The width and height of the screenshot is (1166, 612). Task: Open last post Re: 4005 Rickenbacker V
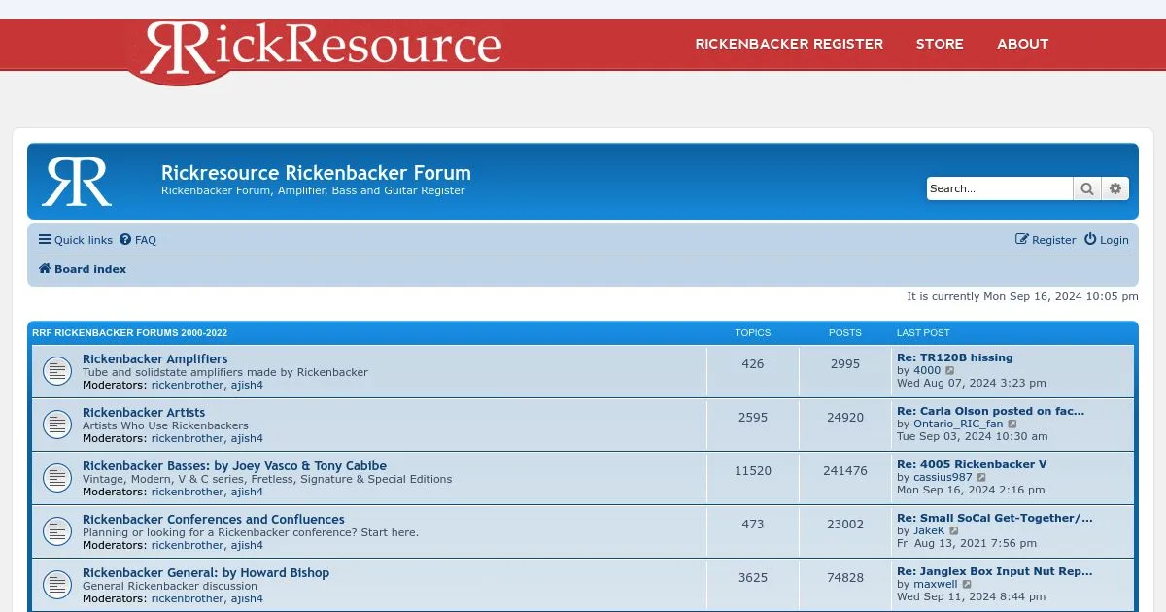[972, 464]
